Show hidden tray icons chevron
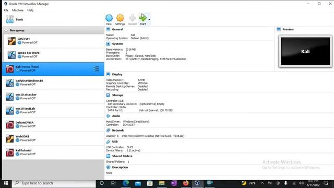The width and height of the screenshot is (334, 188). pyautogui.click(x=262, y=183)
